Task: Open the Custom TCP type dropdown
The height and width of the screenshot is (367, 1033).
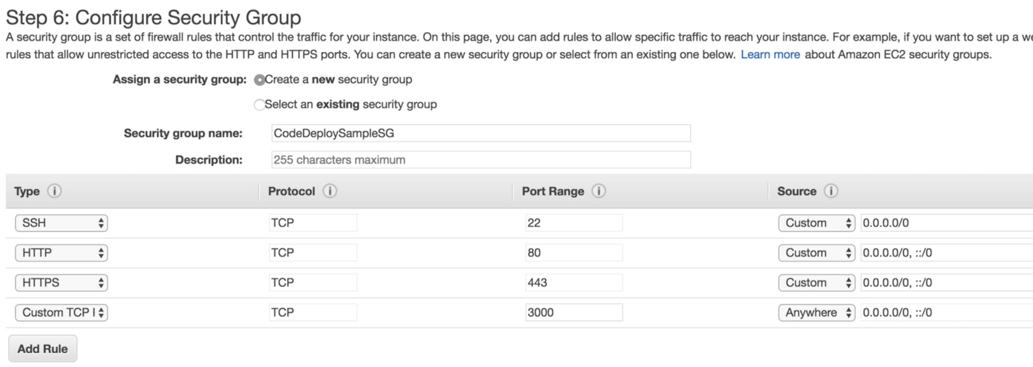Action: tap(61, 313)
